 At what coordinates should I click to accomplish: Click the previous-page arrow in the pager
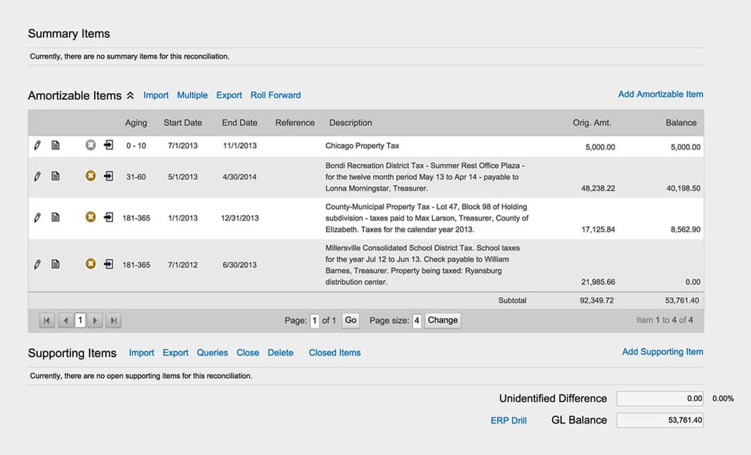[64, 320]
